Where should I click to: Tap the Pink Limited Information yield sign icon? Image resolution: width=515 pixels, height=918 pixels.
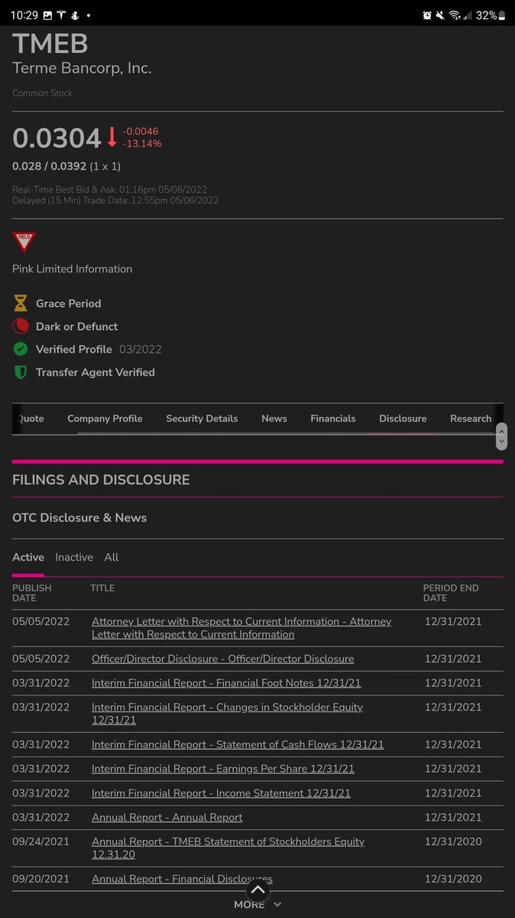[x=24, y=243]
